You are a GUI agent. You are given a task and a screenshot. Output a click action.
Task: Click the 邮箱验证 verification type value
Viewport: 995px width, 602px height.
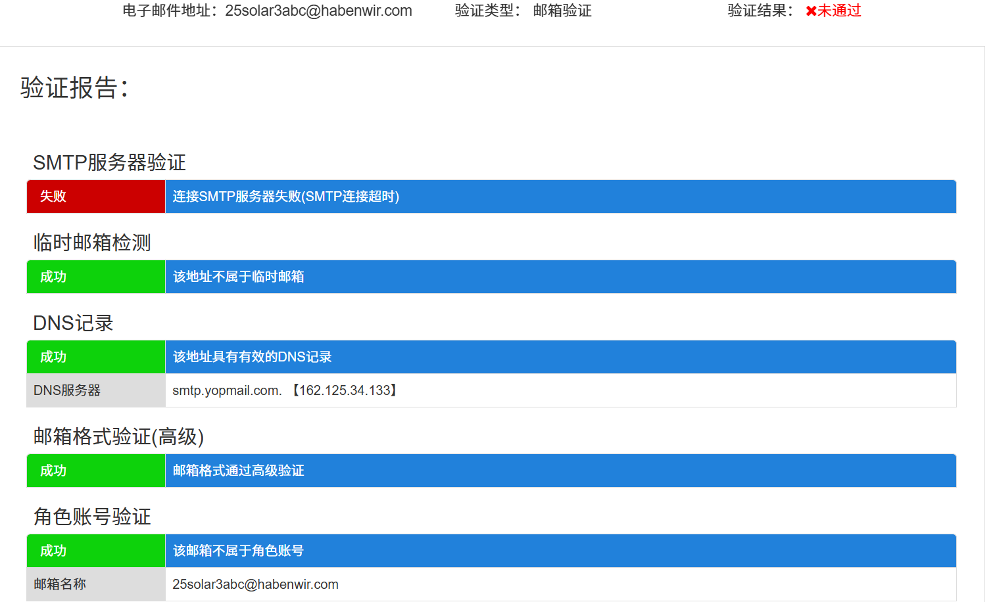click(562, 11)
